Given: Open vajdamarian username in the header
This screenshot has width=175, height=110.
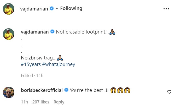Looking at the screenshot, I should coord(34,9).
